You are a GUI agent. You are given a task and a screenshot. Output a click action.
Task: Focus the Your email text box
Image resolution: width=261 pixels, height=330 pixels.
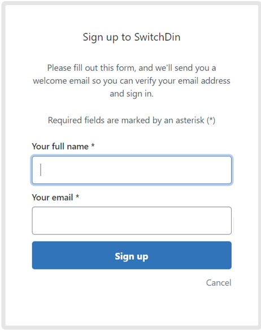(132, 221)
